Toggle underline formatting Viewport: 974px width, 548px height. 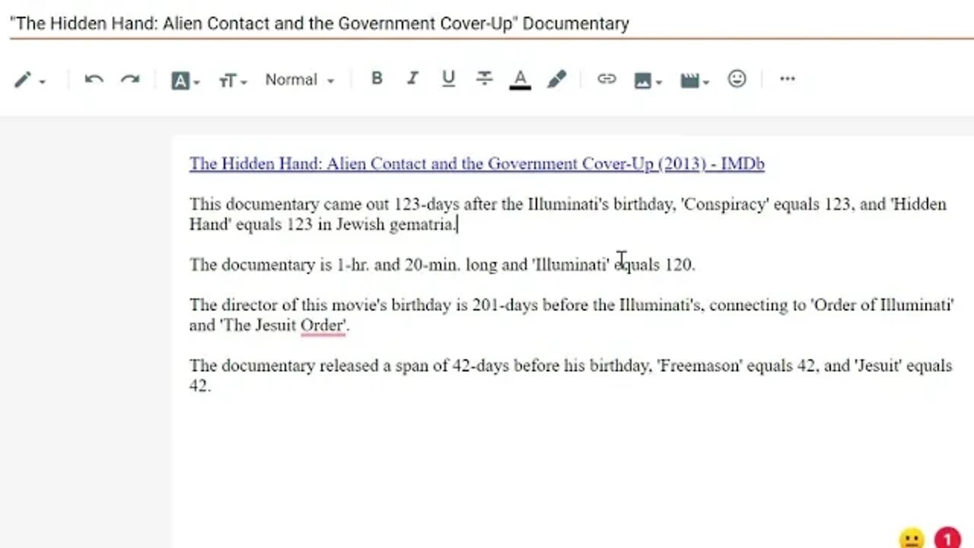pyautogui.click(x=448, y=78)
